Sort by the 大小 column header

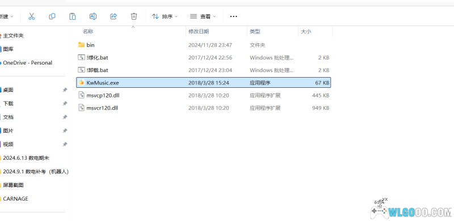pyautogui.click(x=306, y=32)
